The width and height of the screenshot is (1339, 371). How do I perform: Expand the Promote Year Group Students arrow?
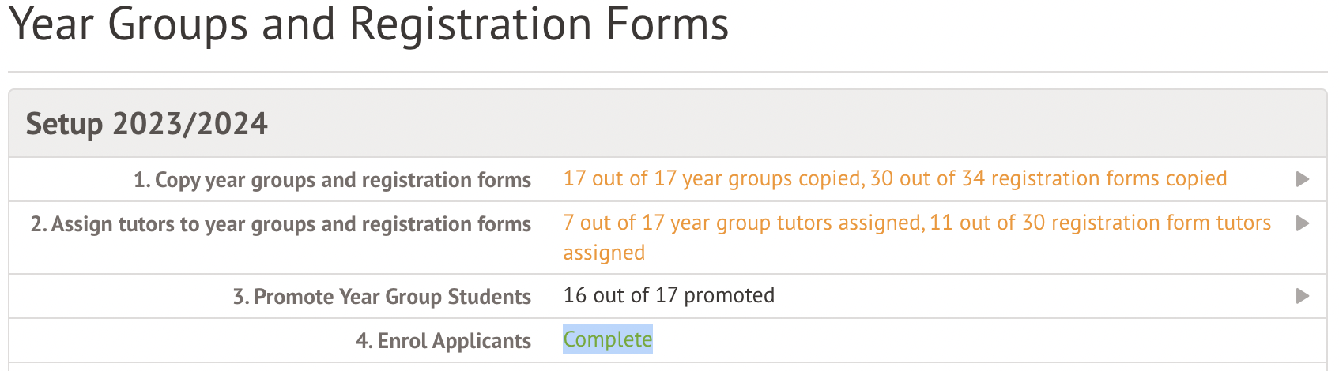click(1303, 297)
